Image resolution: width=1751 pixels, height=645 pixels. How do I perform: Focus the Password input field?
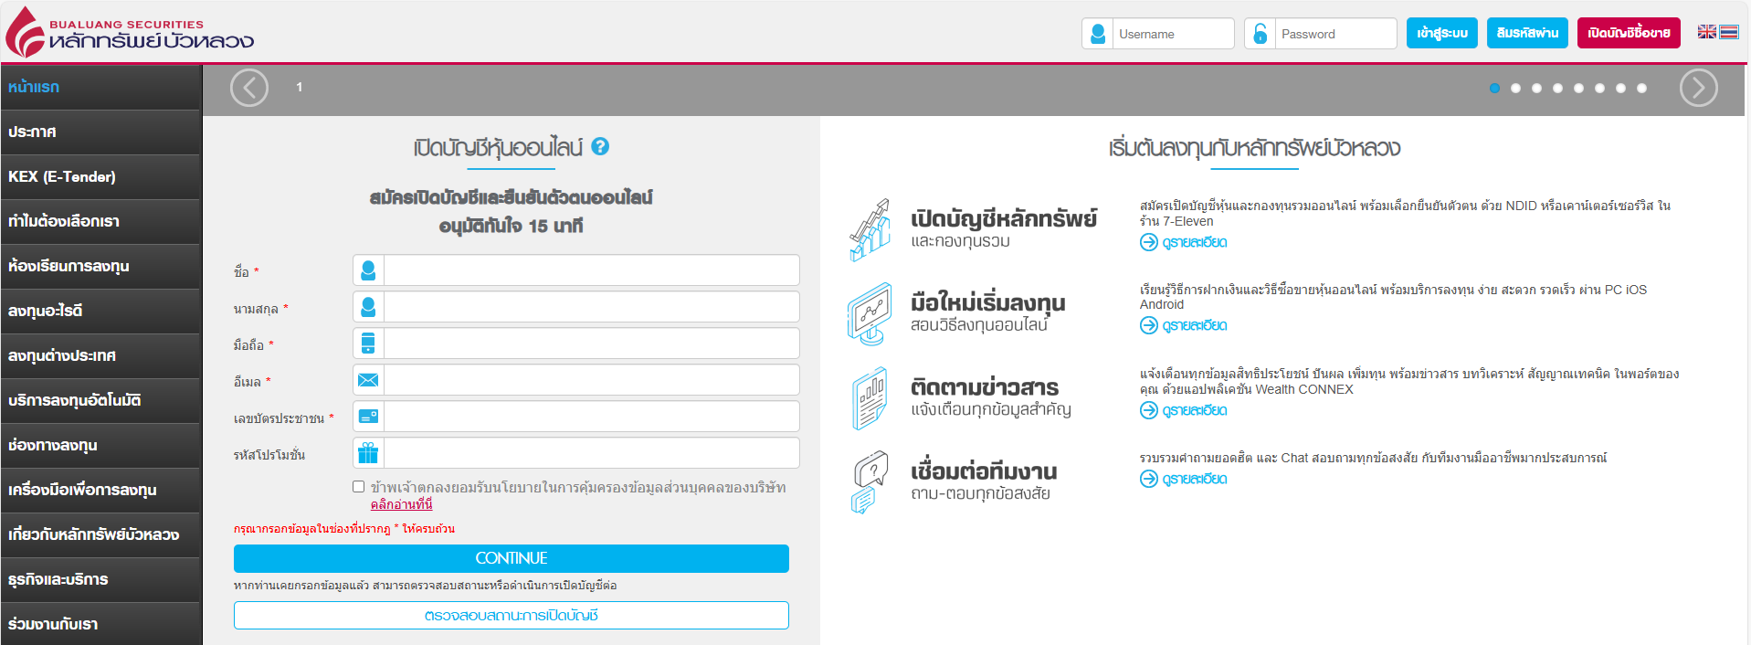(1335, 34)
